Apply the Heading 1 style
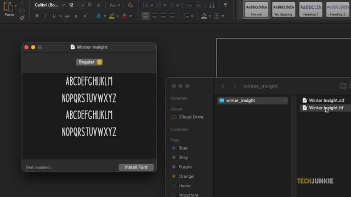The width and height of the screenshot is (351, 197). coord(311,10)
